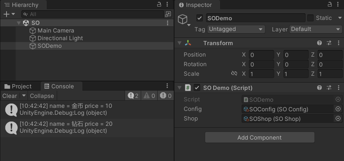The height and width of the screenshot is (161, 344).
Task: Toggle warning messages filter in Console
Action: [x=149, y=96]
